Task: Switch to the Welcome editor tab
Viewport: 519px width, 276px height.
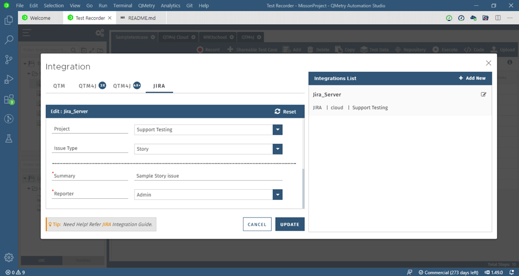Action: coord(41,18)
